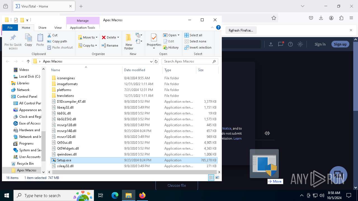This screenshot has height=201, width=358.
Task: Select the Qt5Widgets.dll file
Action: click(68, 149)
